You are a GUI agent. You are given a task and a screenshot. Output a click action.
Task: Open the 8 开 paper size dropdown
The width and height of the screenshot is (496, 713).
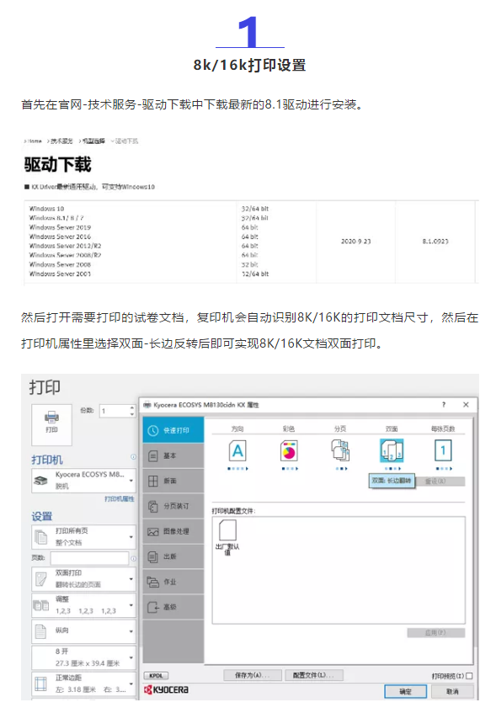click(x=83, y=657)
